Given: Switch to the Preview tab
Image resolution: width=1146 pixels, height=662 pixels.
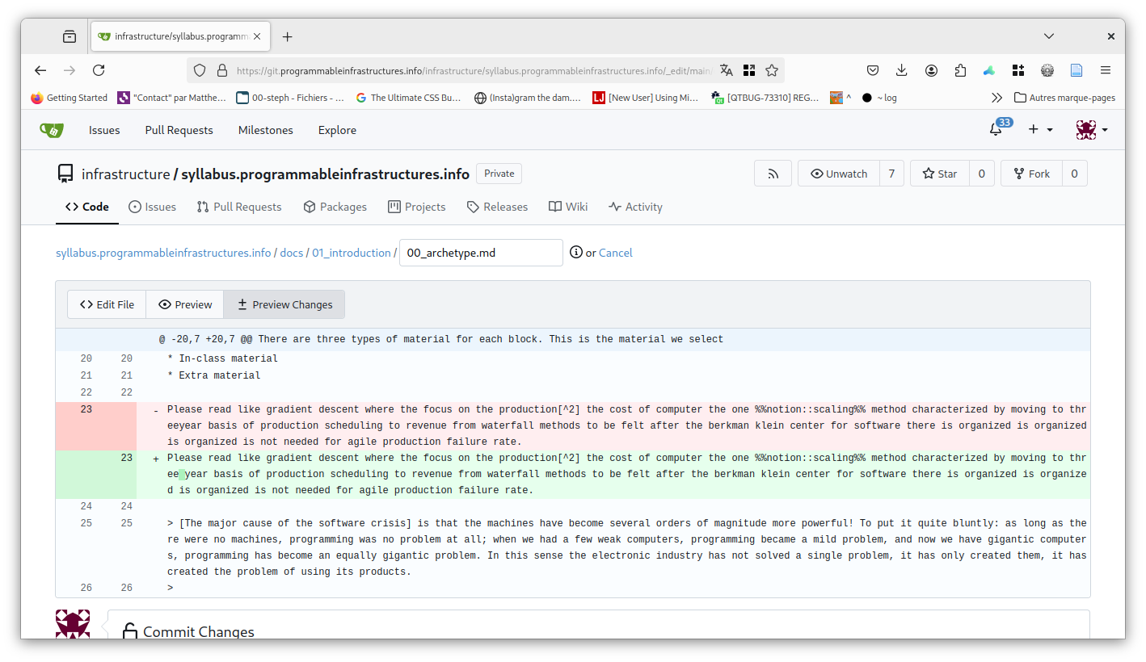Looking at the screenshot, I should tap(185, 304).
